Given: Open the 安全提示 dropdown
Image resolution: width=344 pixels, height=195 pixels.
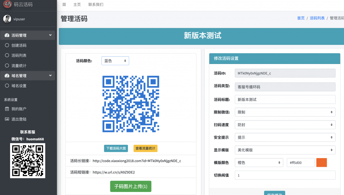Looking at the screenshot, I should click(285, 137).
